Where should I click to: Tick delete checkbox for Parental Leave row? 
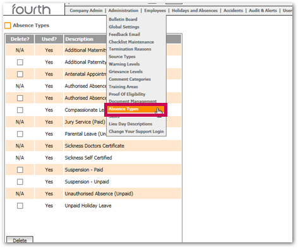click(20, 134)
